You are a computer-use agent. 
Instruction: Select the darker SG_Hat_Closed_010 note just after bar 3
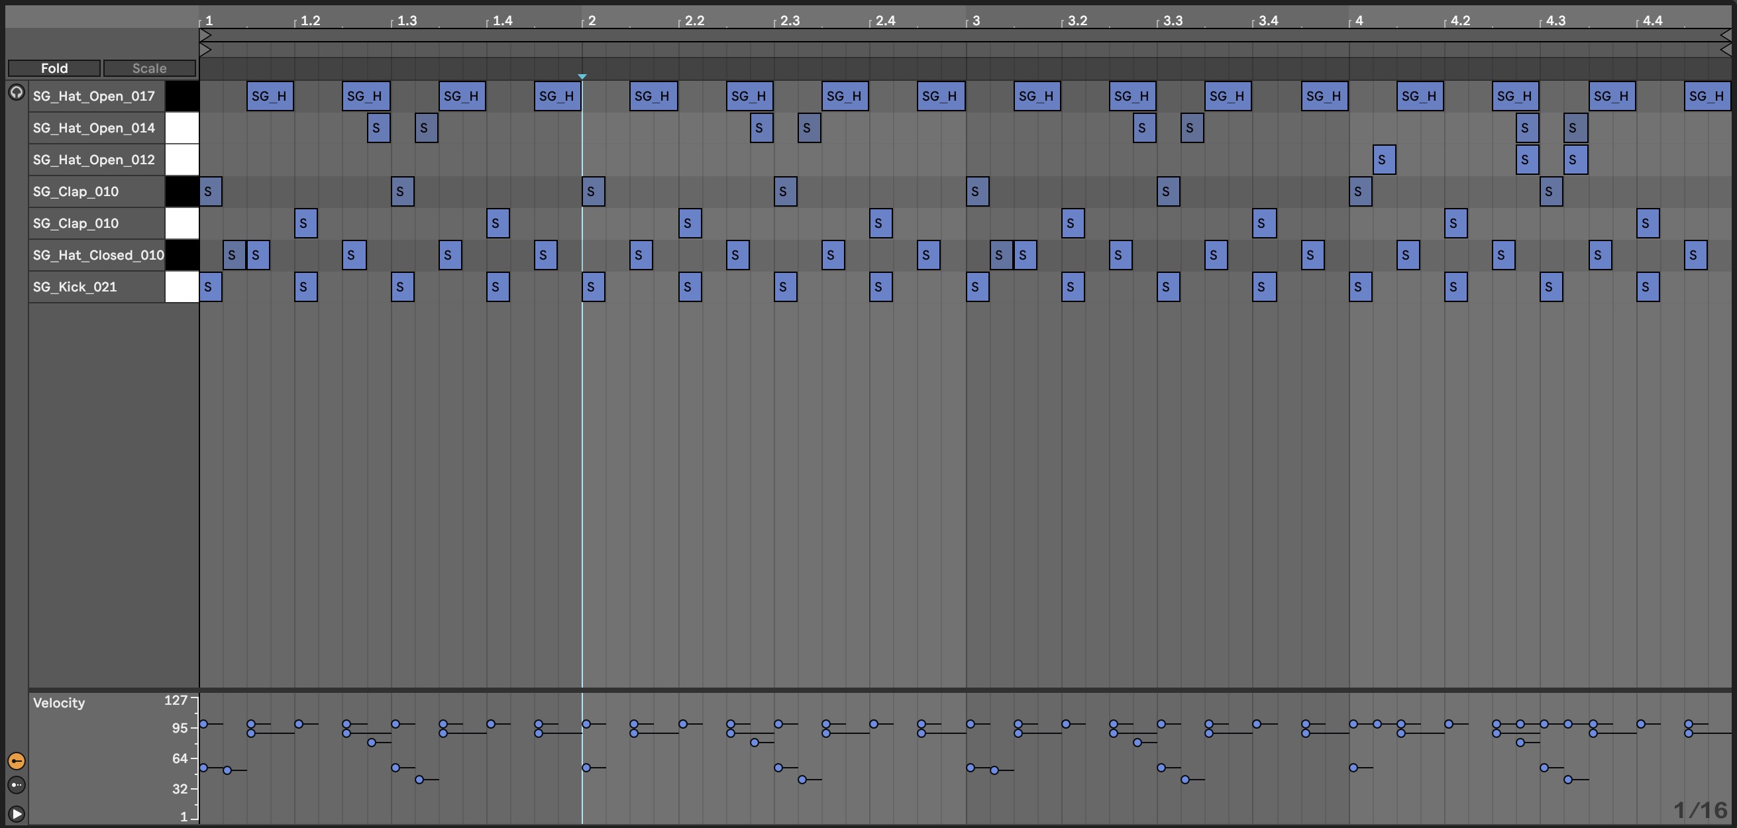[1002, 255]
